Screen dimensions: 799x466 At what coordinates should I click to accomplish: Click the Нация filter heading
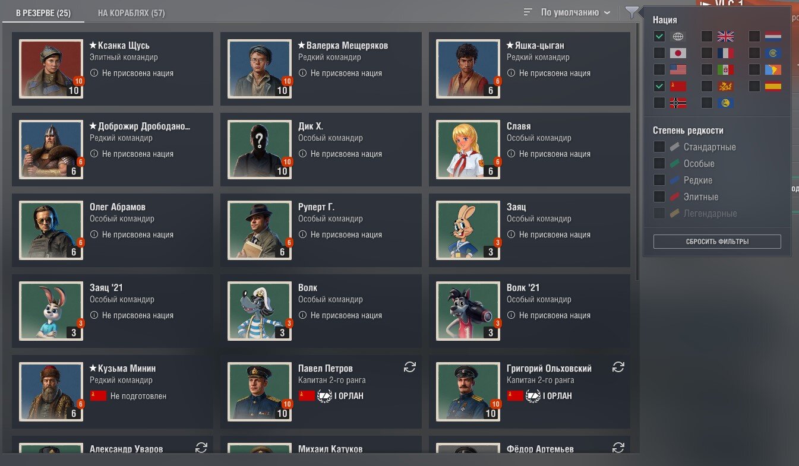[x=665, y=20]
